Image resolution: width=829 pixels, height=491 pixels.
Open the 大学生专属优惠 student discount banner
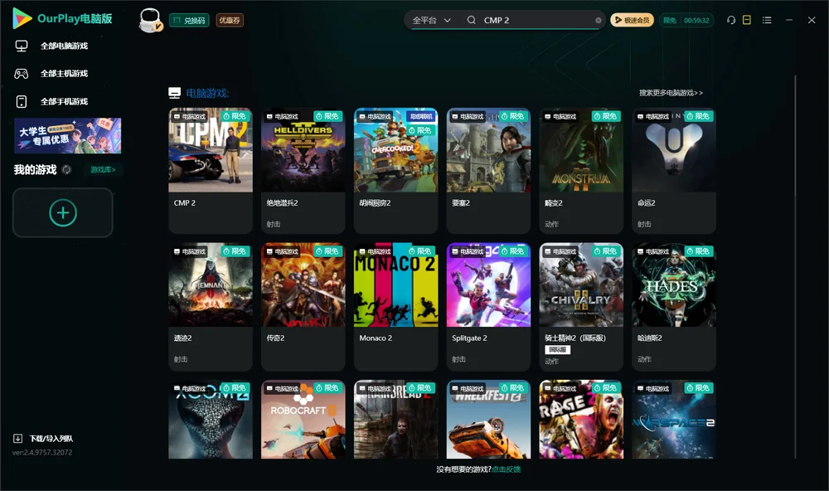pyautogui.click(x=68, y=135)
